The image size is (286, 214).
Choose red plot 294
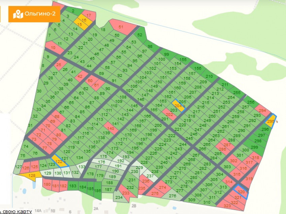[263, 110]
